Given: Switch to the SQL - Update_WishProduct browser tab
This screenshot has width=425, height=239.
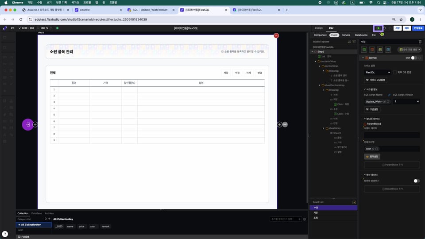Looking at the screenshot, I should click(150, 10).
